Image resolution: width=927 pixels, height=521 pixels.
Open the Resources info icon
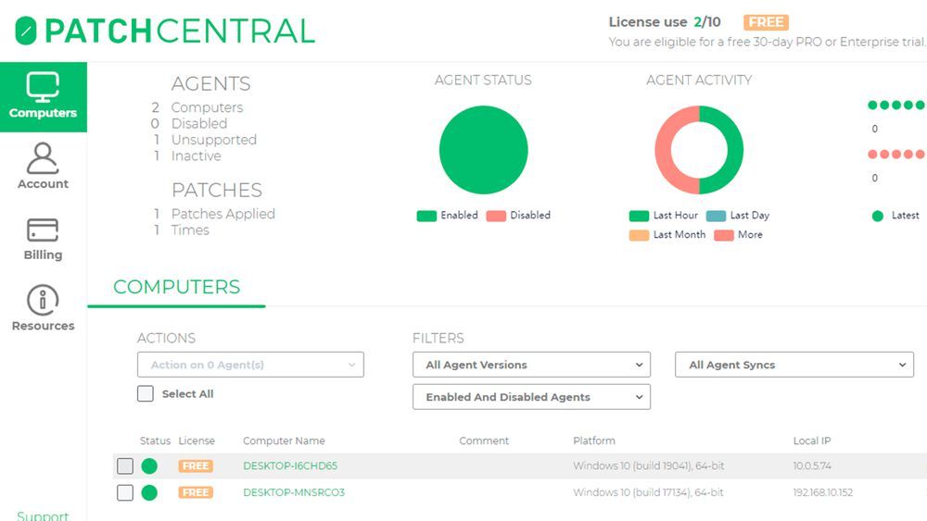pyautogui.click(x=43, y=300)
